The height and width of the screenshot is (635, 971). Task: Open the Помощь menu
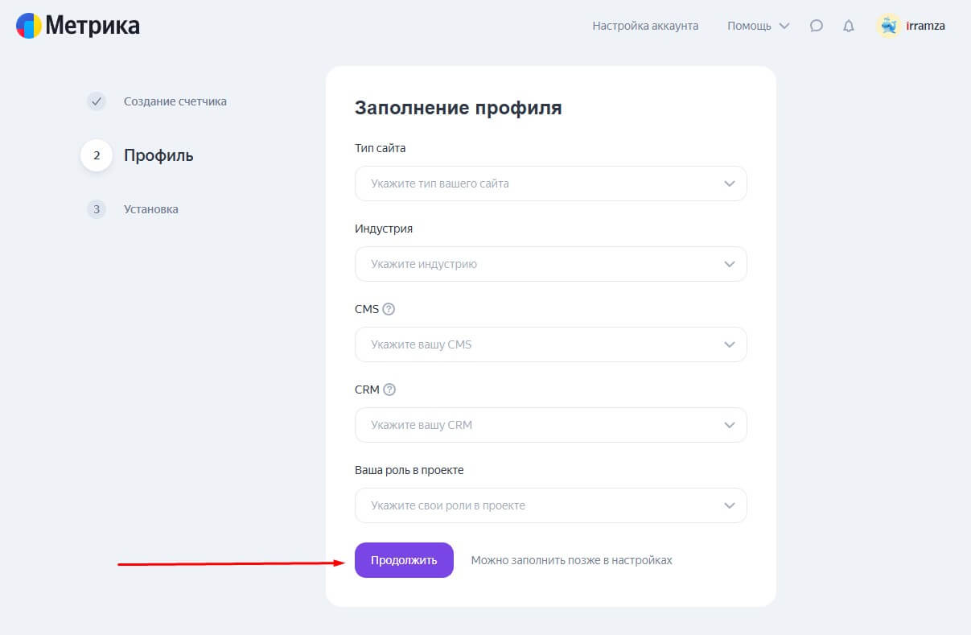coord(758,26)
